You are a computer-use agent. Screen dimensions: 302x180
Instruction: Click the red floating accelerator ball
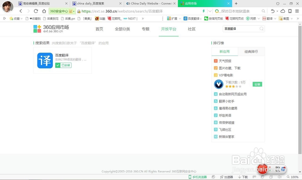[262, 169]
